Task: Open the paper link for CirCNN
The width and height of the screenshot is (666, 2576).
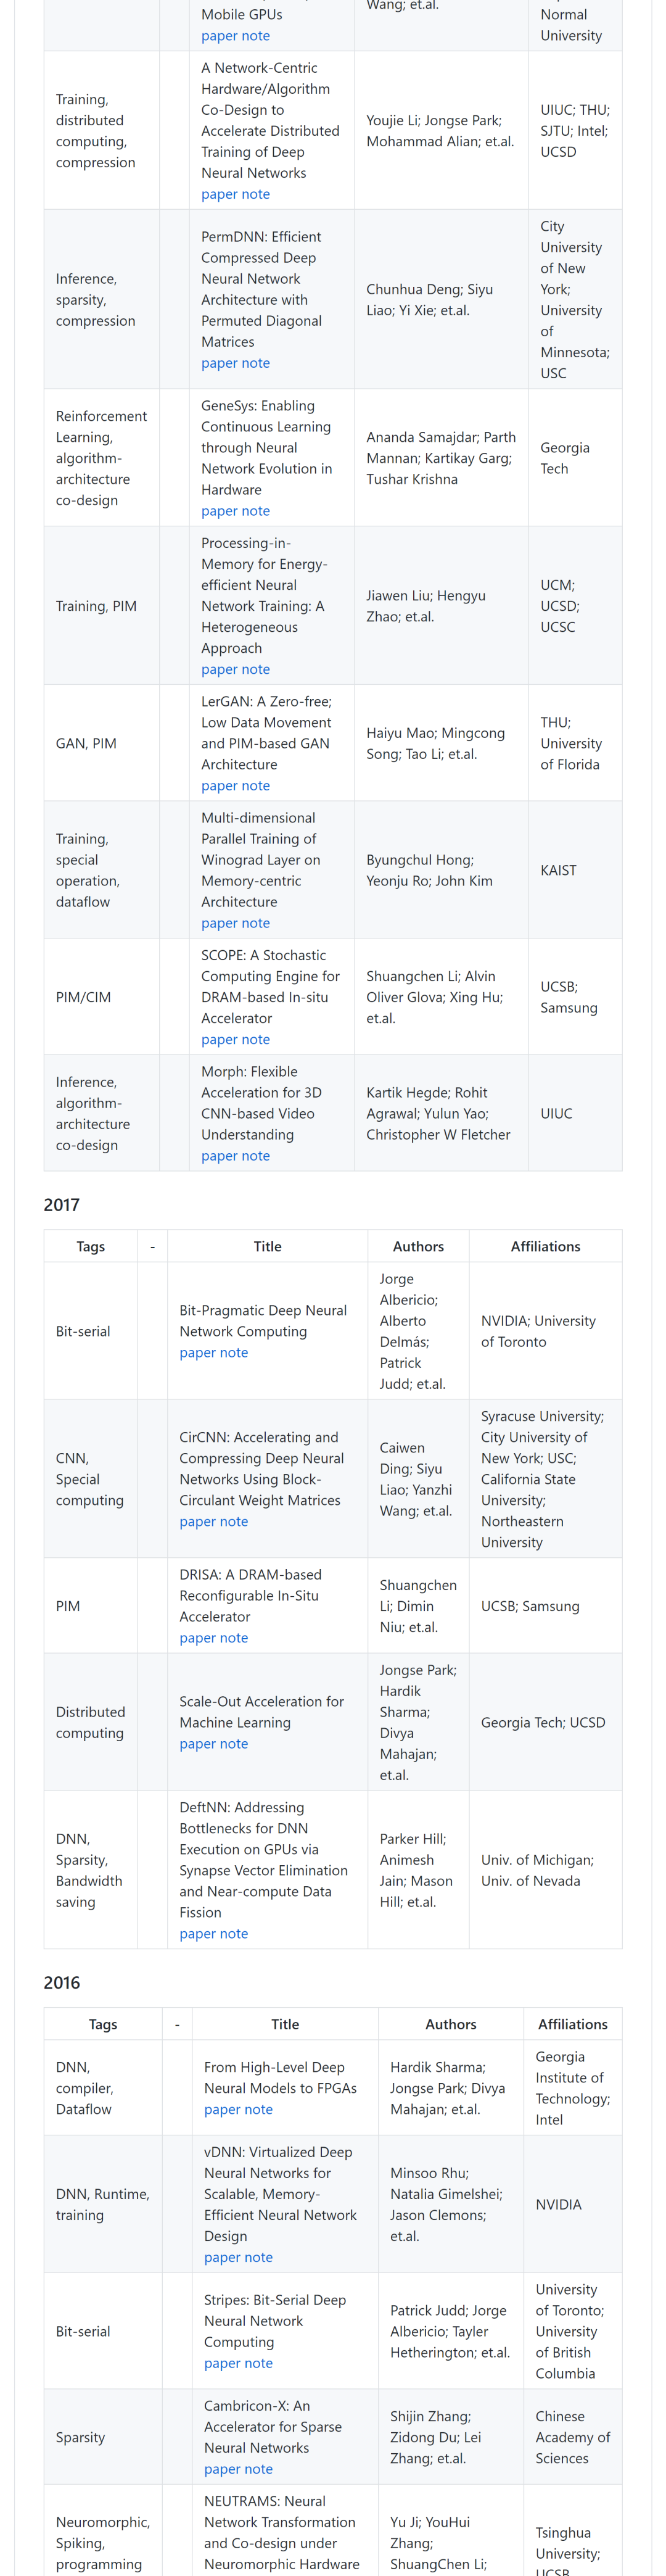Action: (x=197, y=1521)
